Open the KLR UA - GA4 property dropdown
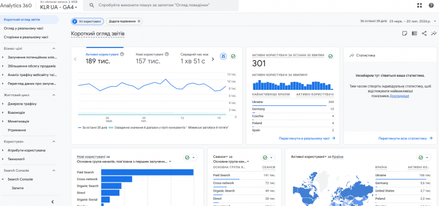The height and width of the screenshot is (206, 439). (x=59, y=7)
